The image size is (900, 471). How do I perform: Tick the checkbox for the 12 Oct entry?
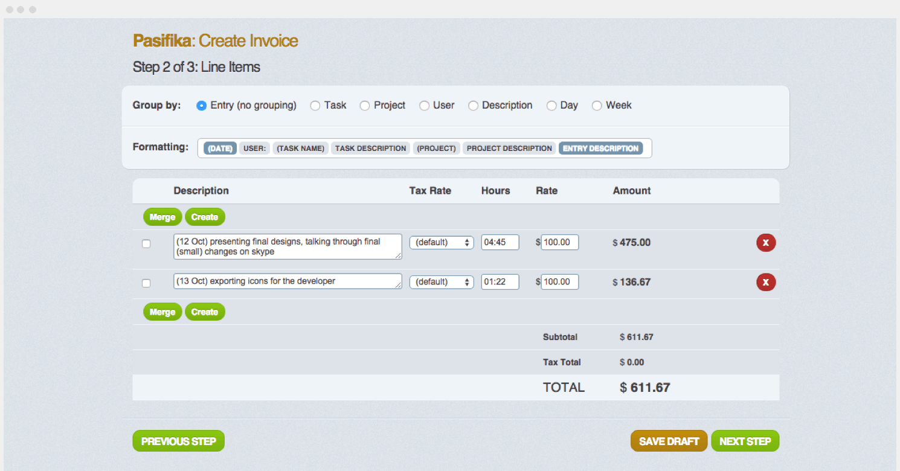coord(146,244)
